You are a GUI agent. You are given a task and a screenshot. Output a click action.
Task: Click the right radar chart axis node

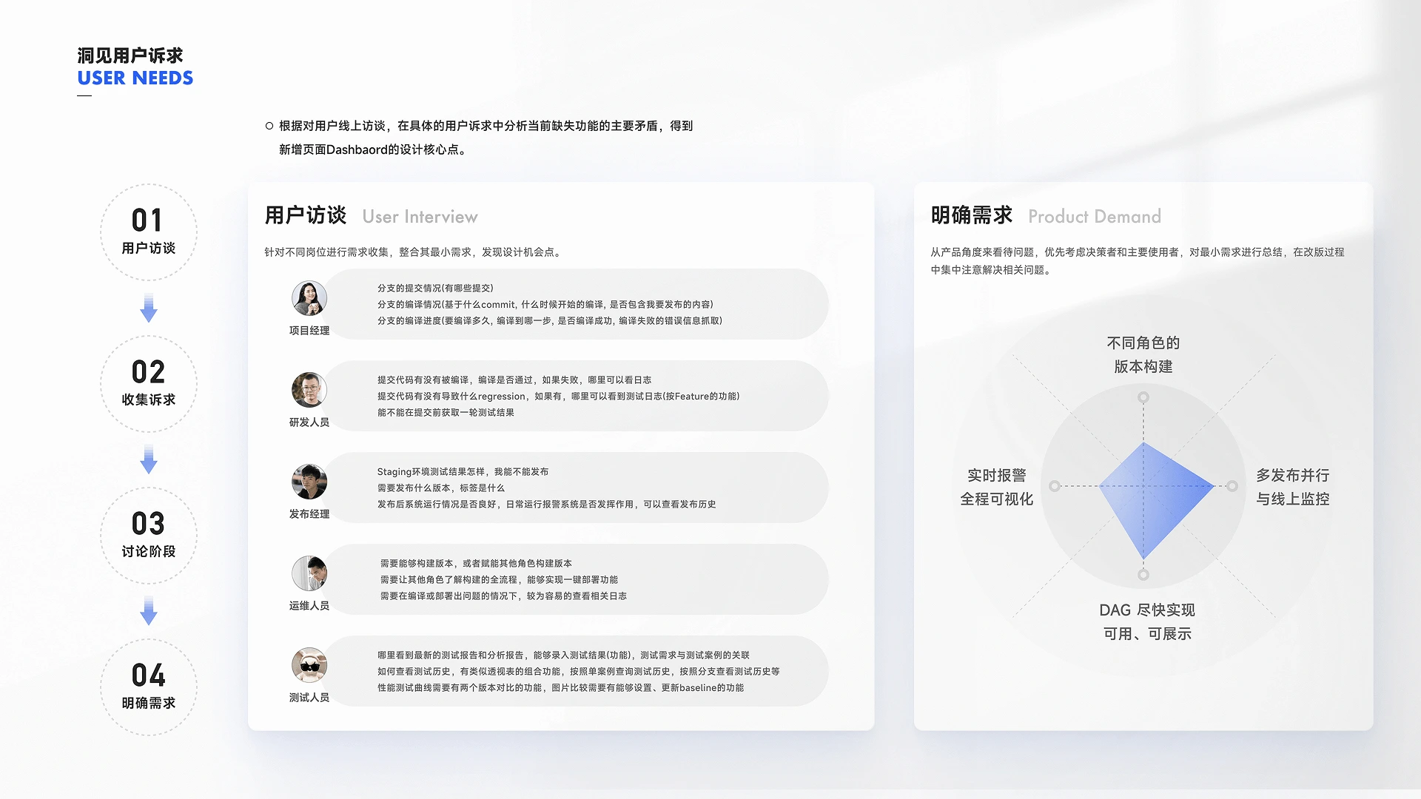point(1232,486)
